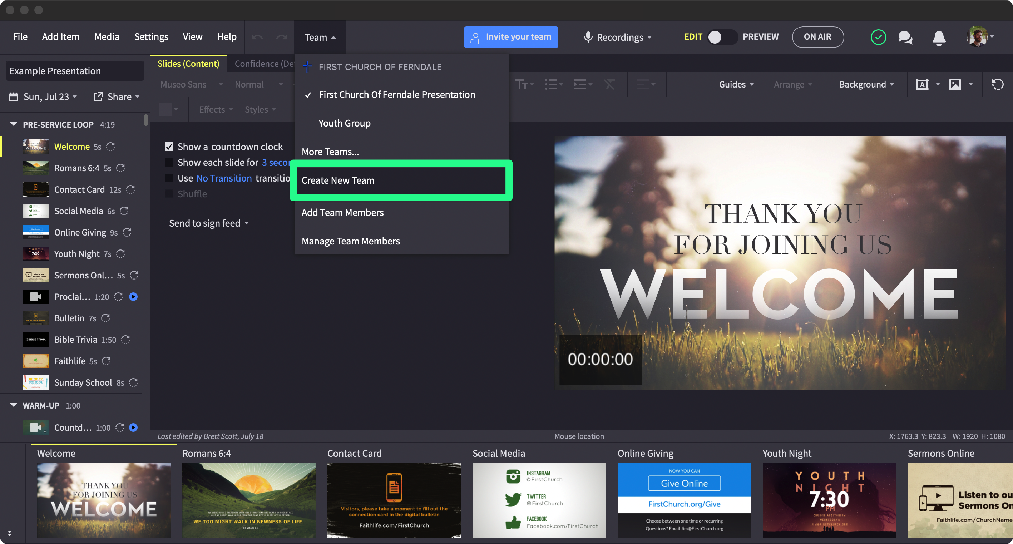Collapse the Pre-Service Loop section
This screenshot has width=1013, height=544.
pos(13,124)
